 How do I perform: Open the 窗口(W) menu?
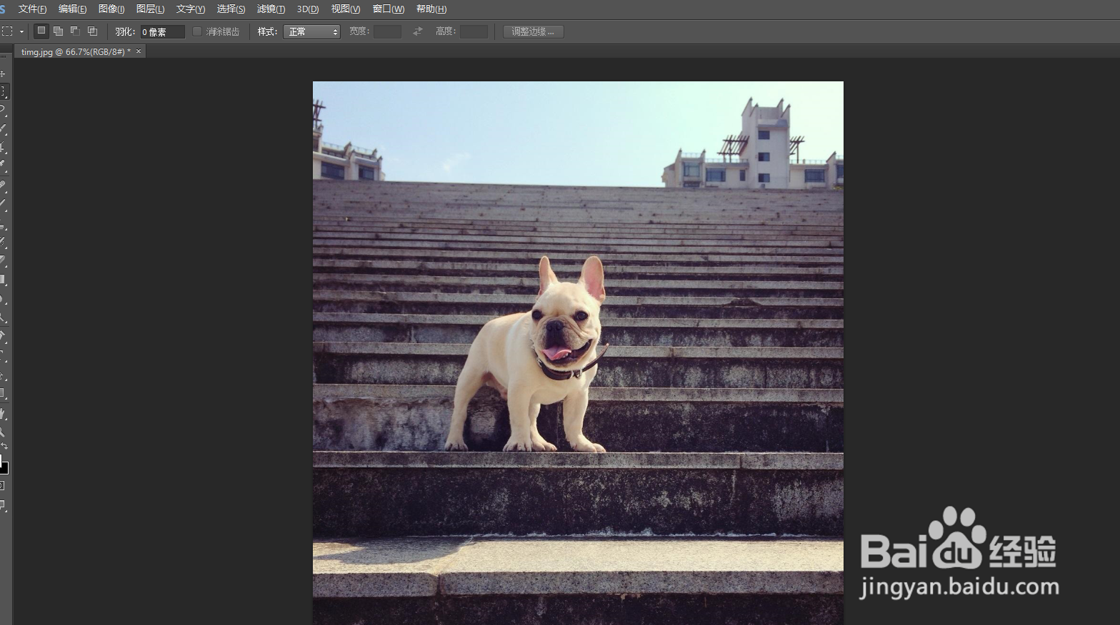388,9
